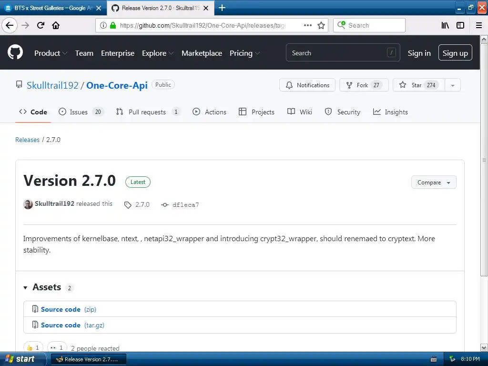Open the Compare dropdown

point(434,183)
